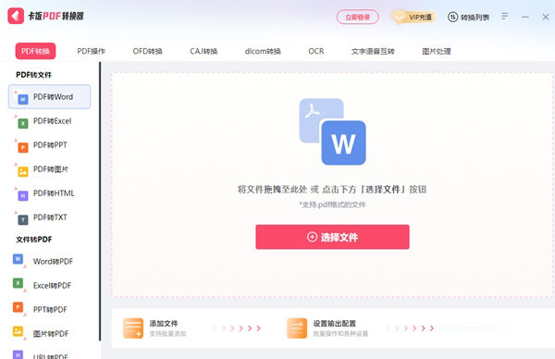The width and height of the screenshot is (555, 359).
Task: Select the 图片转PDF yellow icon
Action: pyautogui.click(x=19, y=332)
